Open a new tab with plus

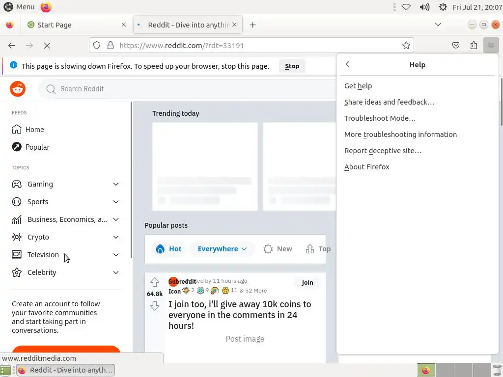pos(253,25)
